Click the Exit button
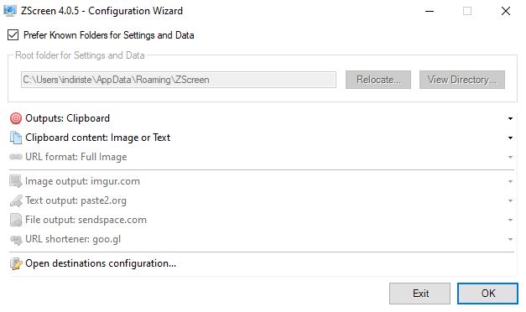Screen dimensions: 526x312 [419, 294]
